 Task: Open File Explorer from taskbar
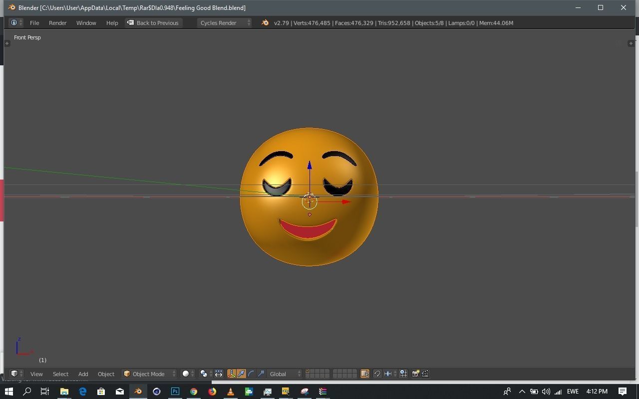tap(64, 392)
